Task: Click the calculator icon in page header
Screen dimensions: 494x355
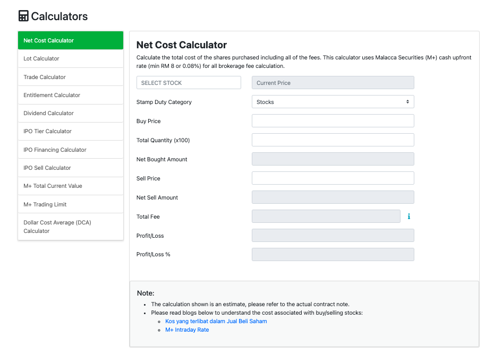Action: (23, 16)
